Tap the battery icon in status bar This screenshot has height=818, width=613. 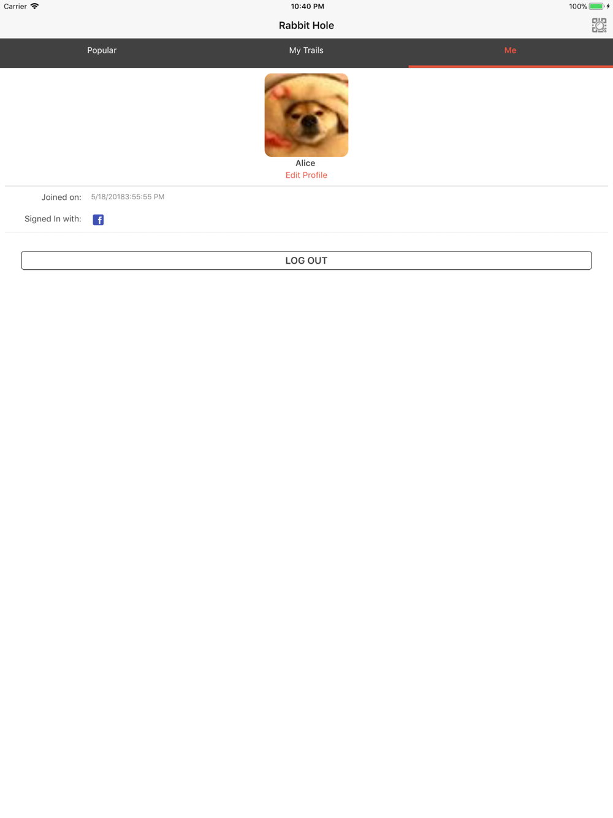tap(596, 6)
